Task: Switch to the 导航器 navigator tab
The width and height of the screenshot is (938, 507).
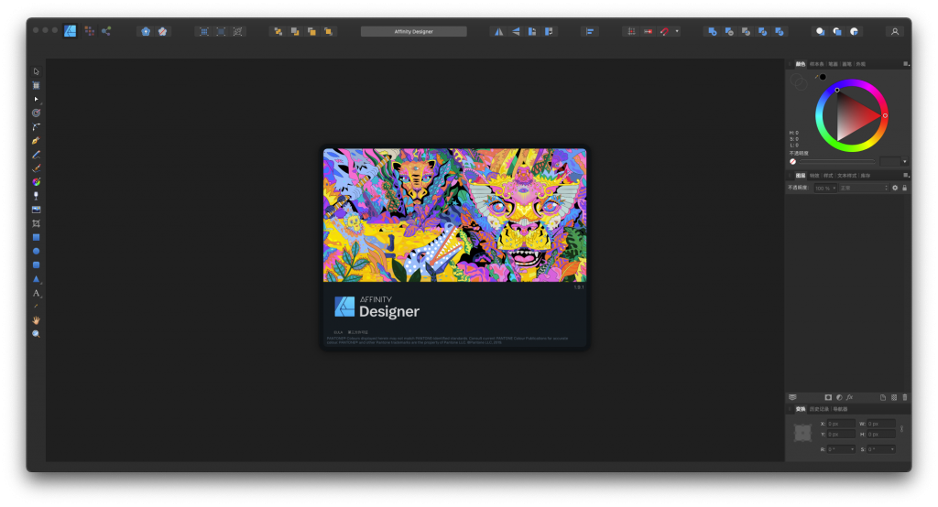Action: click(840, 410)
